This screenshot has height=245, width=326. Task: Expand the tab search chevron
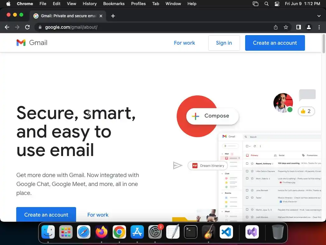pyautogui.click(x=319, y=16)
